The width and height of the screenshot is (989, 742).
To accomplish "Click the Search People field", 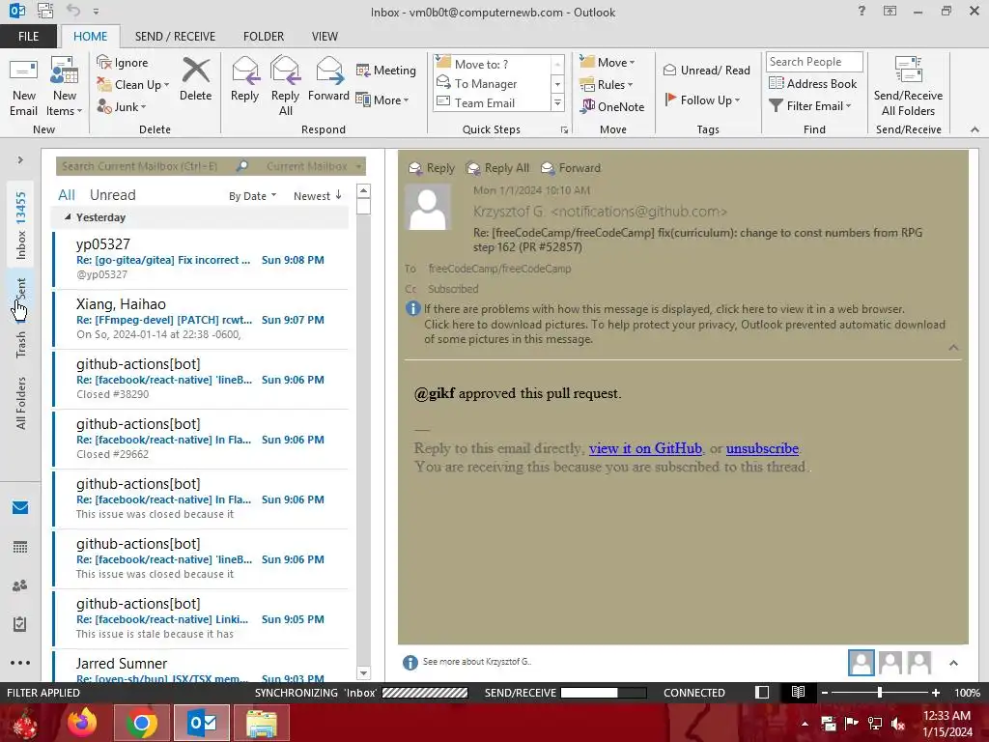I will pos(814,61).
